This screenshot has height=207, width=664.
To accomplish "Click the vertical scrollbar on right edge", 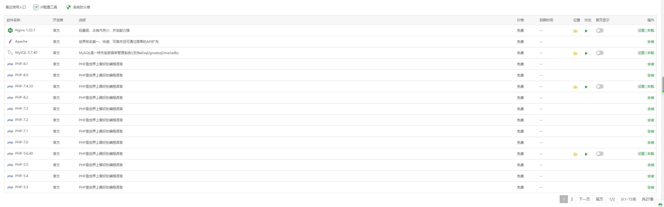I will click(x=663, y=84).
